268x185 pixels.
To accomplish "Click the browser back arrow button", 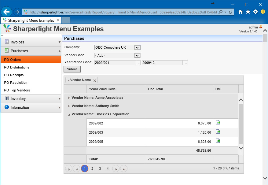I will pos(6,12).
